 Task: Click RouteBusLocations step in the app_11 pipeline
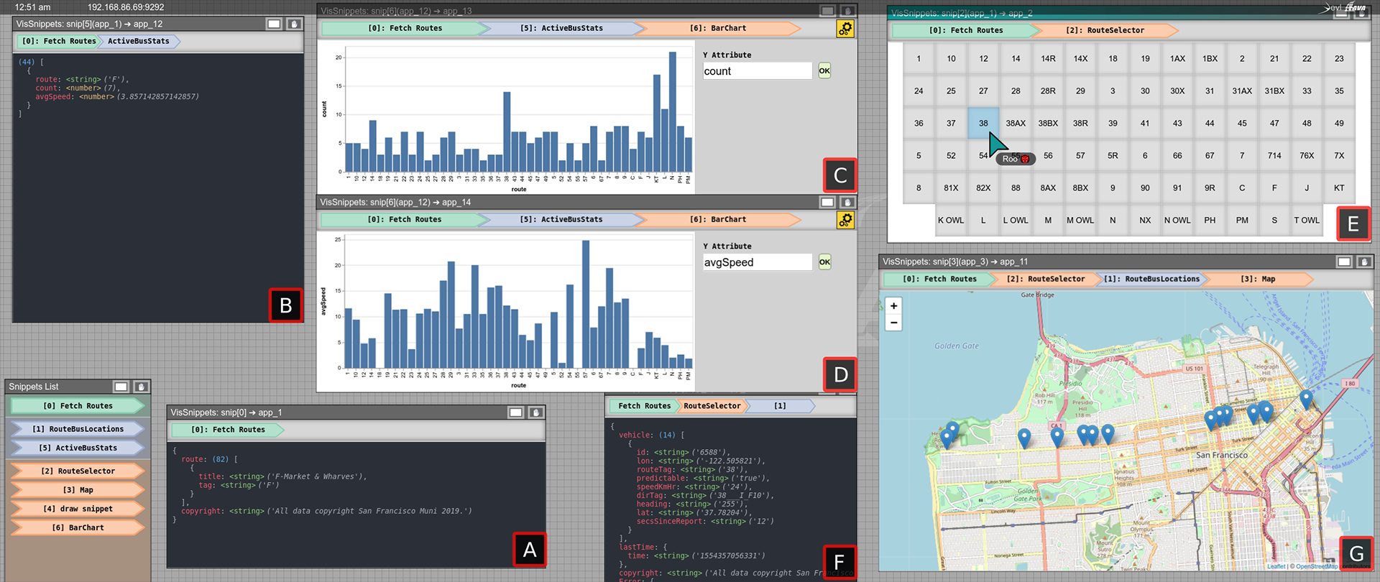click(x=1151, y=279)
